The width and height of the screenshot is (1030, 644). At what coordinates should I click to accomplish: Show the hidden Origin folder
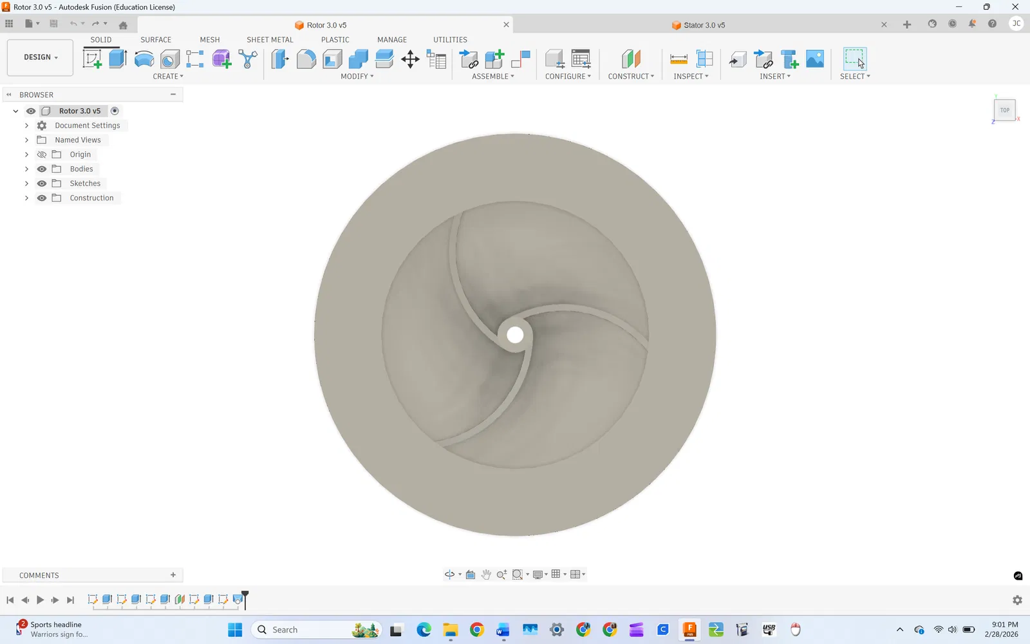42,155
